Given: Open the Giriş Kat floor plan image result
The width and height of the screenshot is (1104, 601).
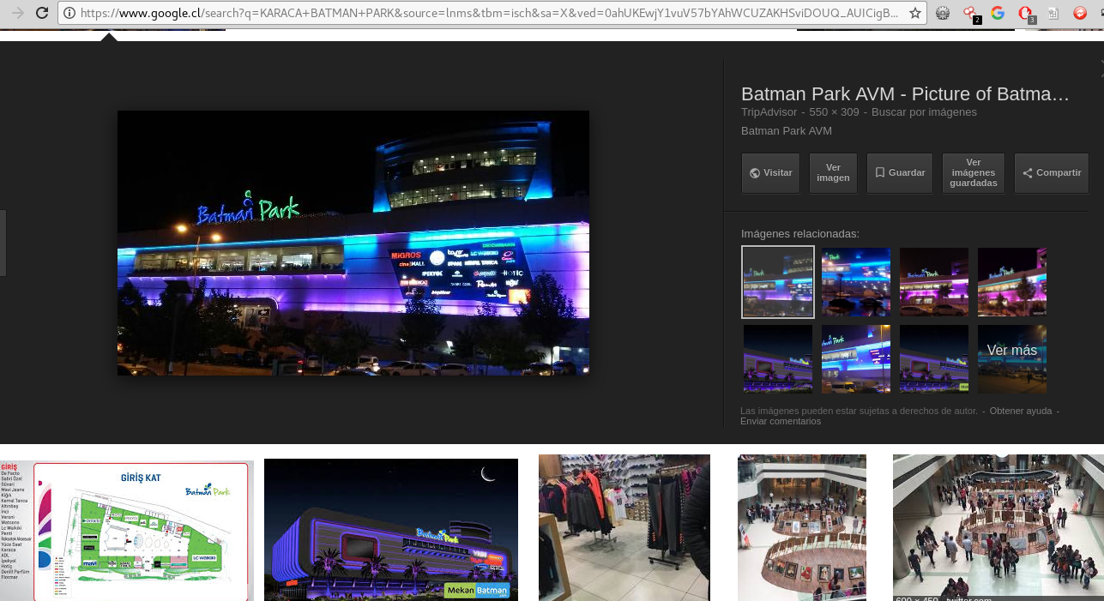Looking at the screenshot, I should [127, 531].
